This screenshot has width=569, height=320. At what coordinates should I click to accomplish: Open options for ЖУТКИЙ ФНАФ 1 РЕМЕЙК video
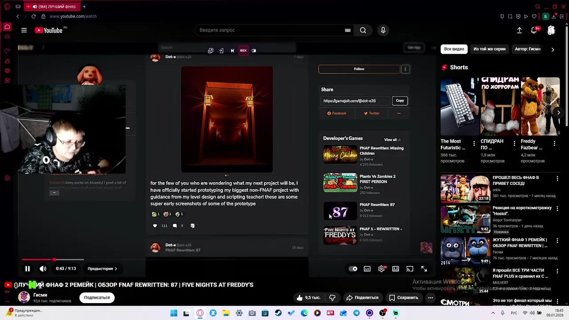coord(557,240)
